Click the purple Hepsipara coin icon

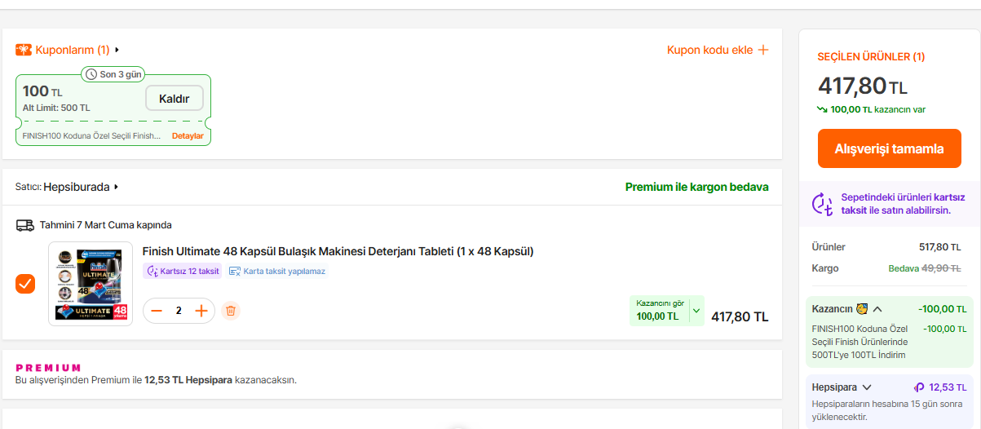[x=919, y=387]
